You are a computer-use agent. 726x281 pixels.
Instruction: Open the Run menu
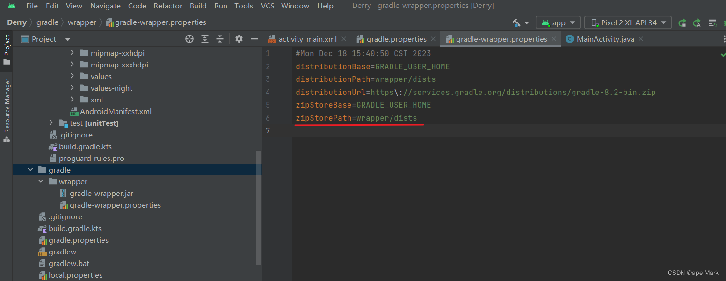pos(221,6)
